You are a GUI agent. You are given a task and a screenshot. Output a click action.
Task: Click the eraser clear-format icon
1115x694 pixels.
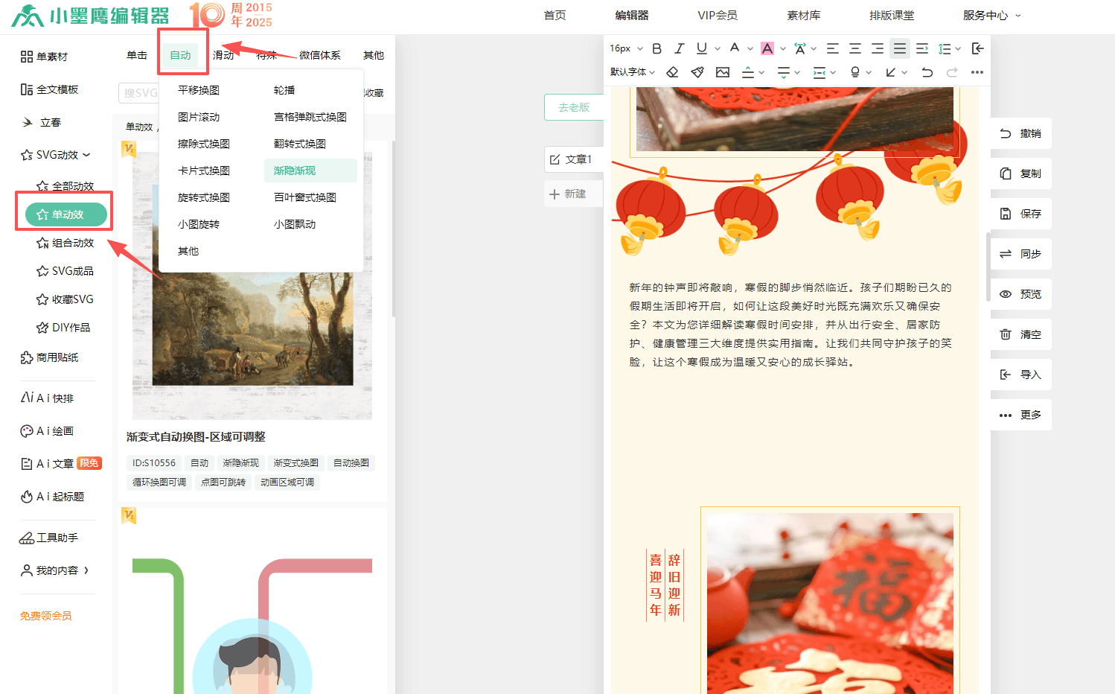(672, 72)
